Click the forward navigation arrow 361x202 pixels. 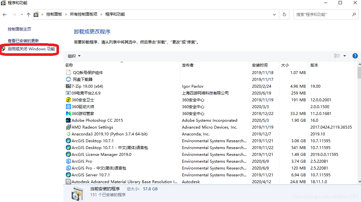pos(14,15)
